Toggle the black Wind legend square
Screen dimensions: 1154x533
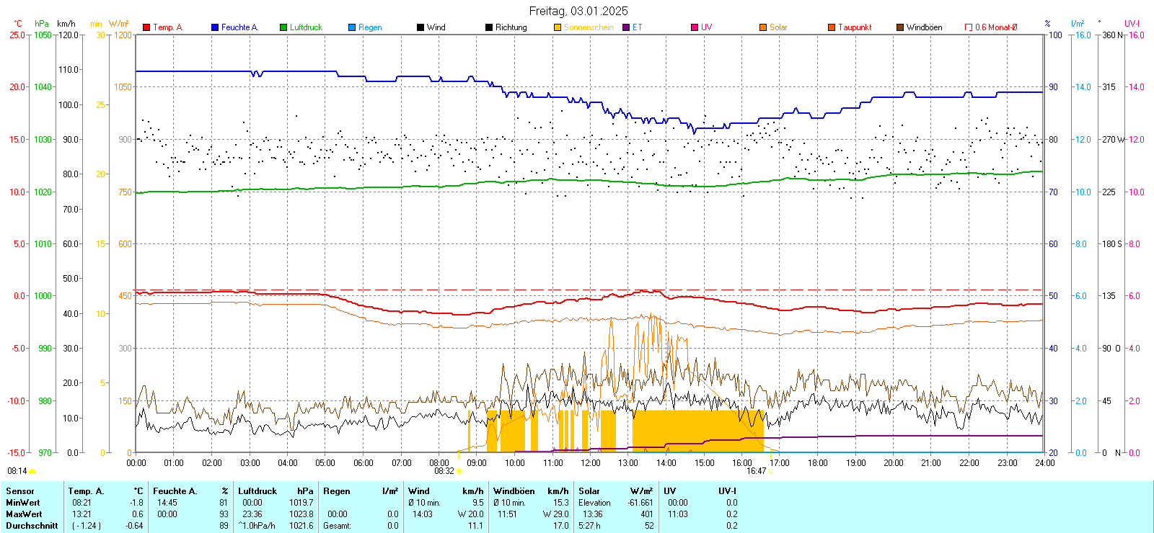pos(420,27)
